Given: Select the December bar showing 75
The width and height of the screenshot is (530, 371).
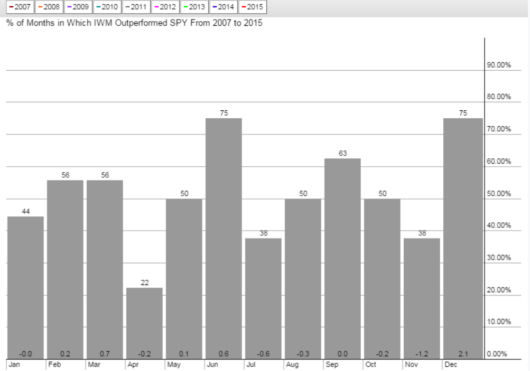Looking at the screenshot, I should (x=463, y=239).
